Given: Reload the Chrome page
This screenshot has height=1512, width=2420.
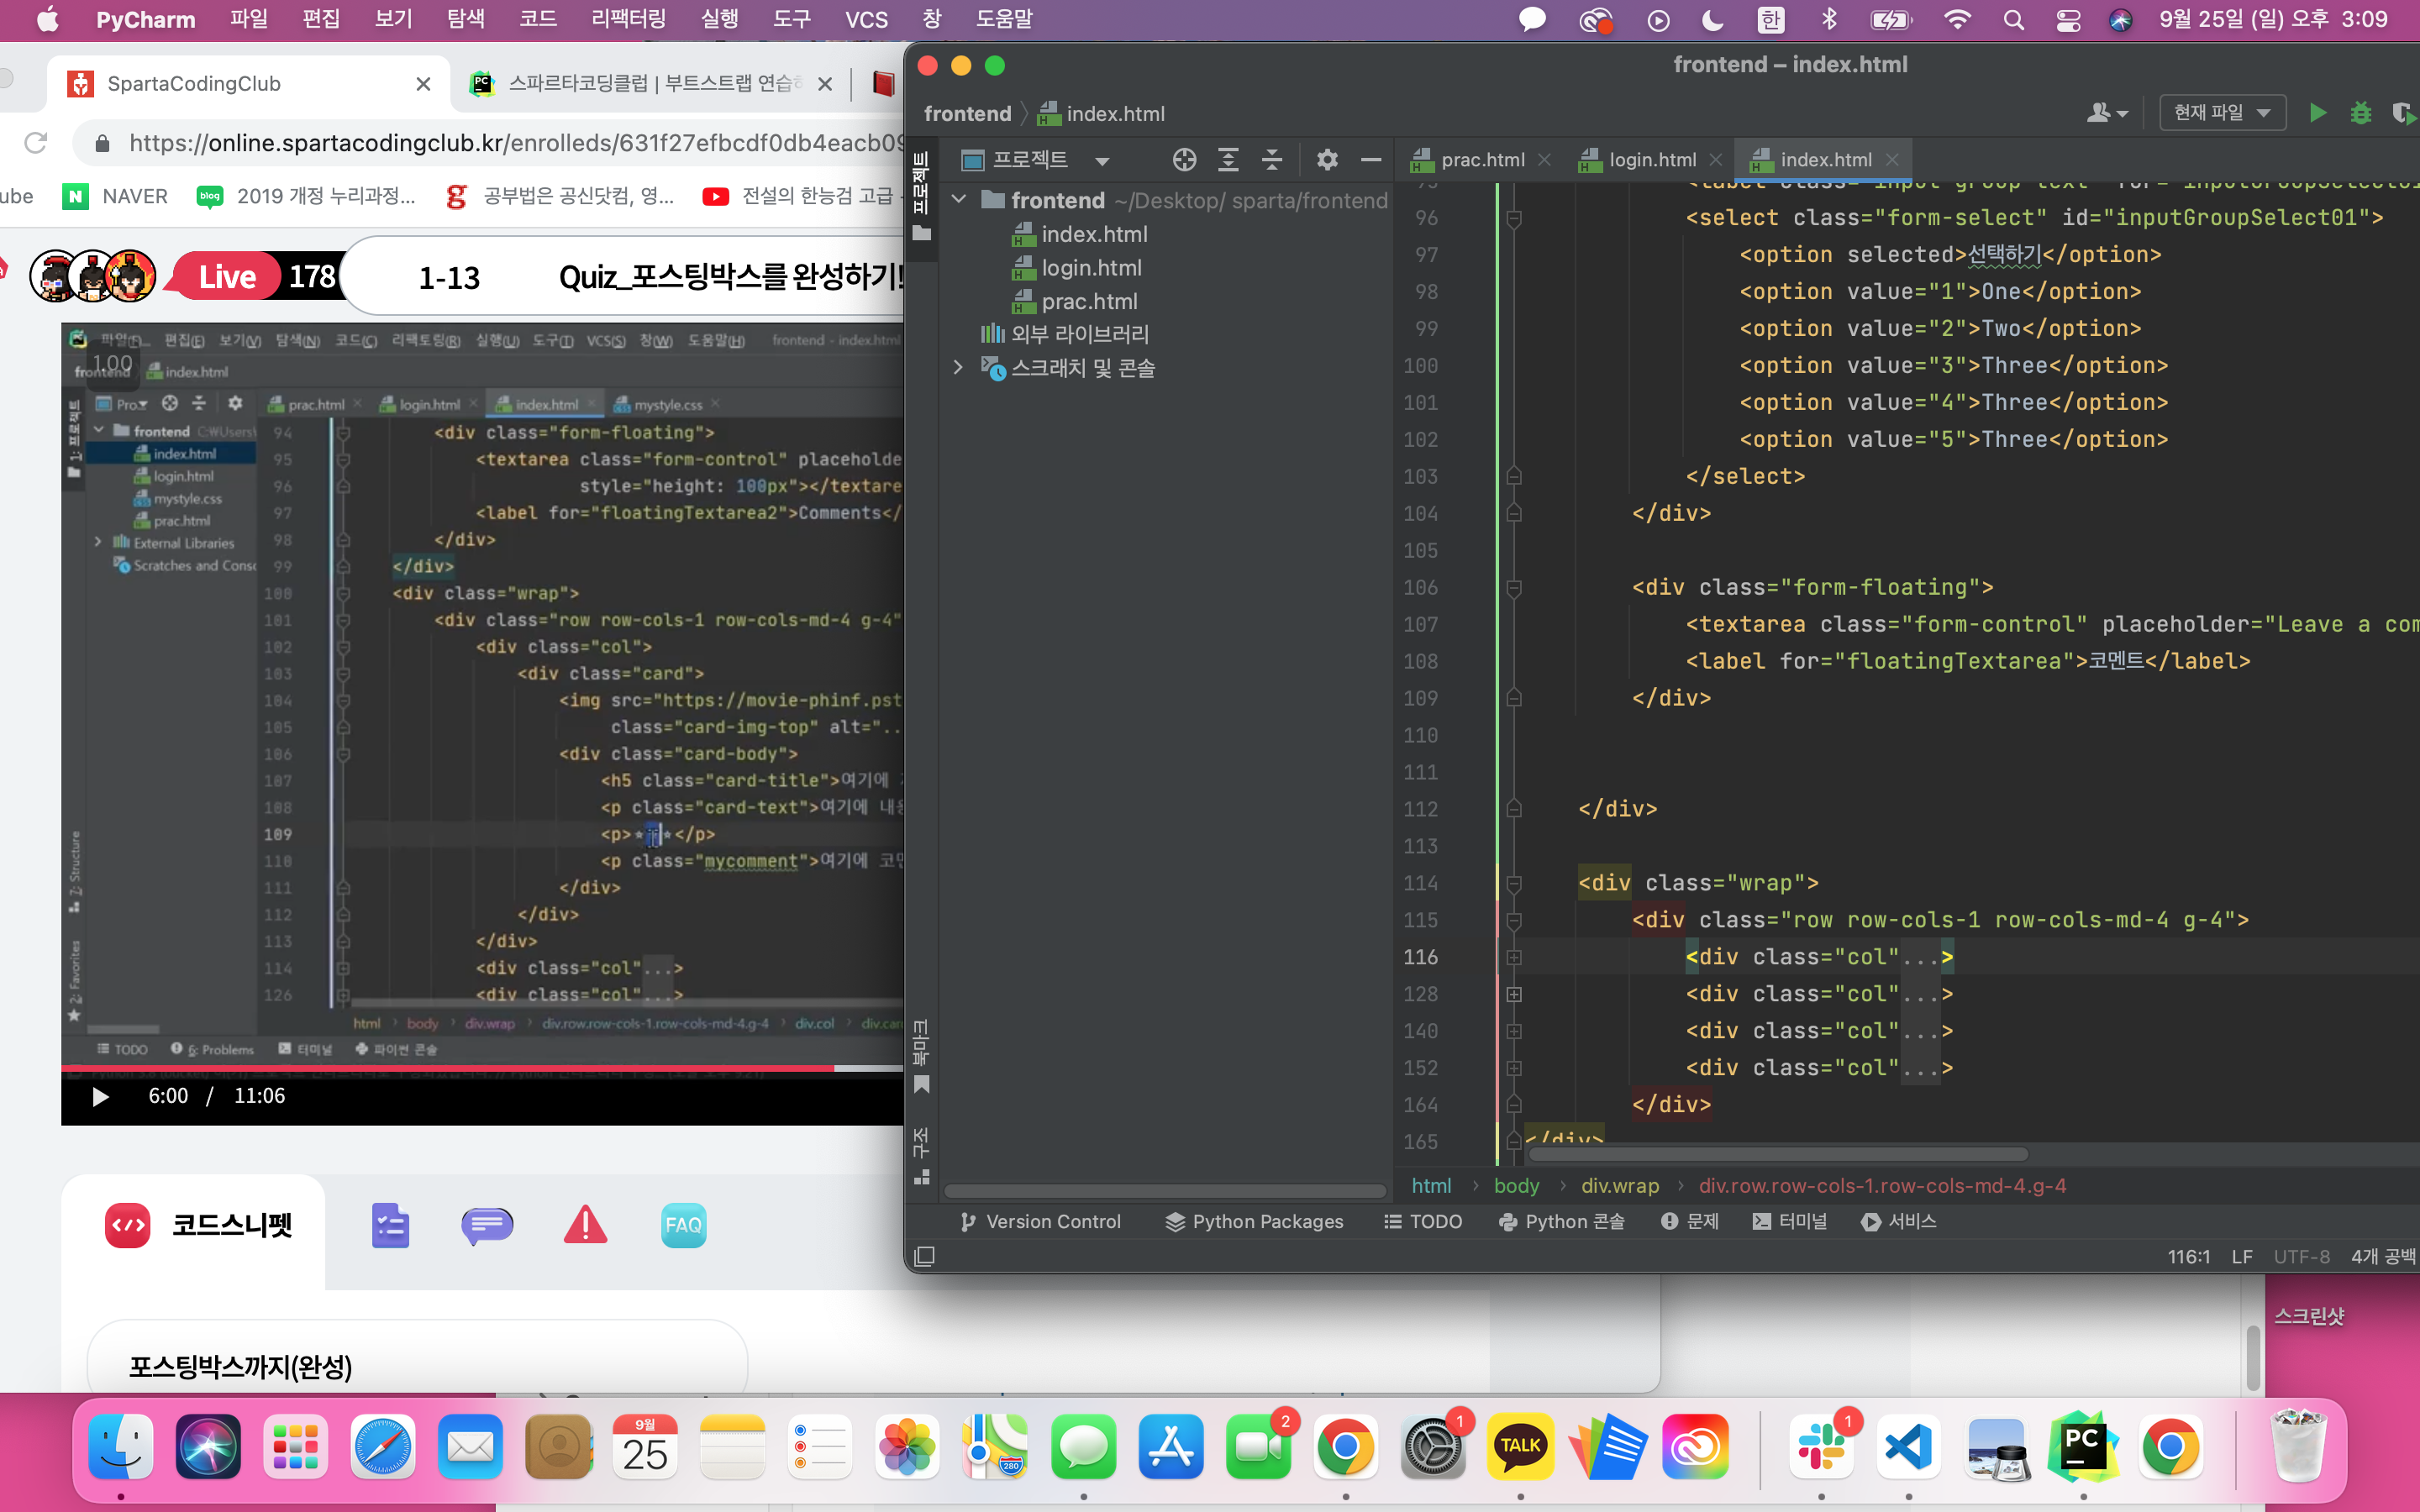Looking at the screenshot, I should click(x=36, y=143).
